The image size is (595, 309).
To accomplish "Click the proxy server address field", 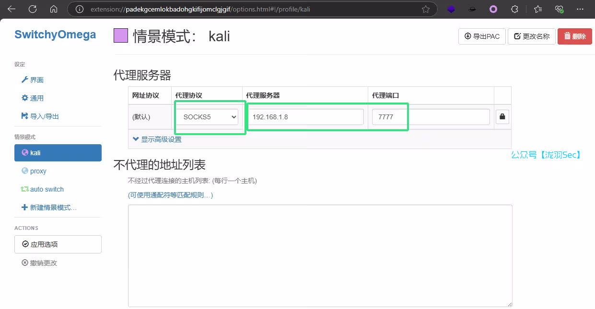I will pos(306,117).
